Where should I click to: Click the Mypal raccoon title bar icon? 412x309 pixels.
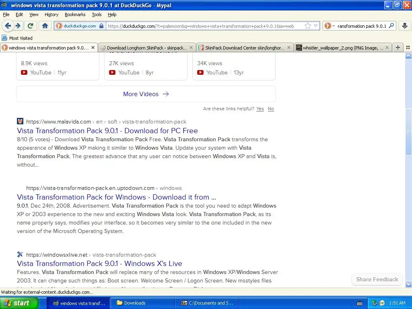(4, 5)
